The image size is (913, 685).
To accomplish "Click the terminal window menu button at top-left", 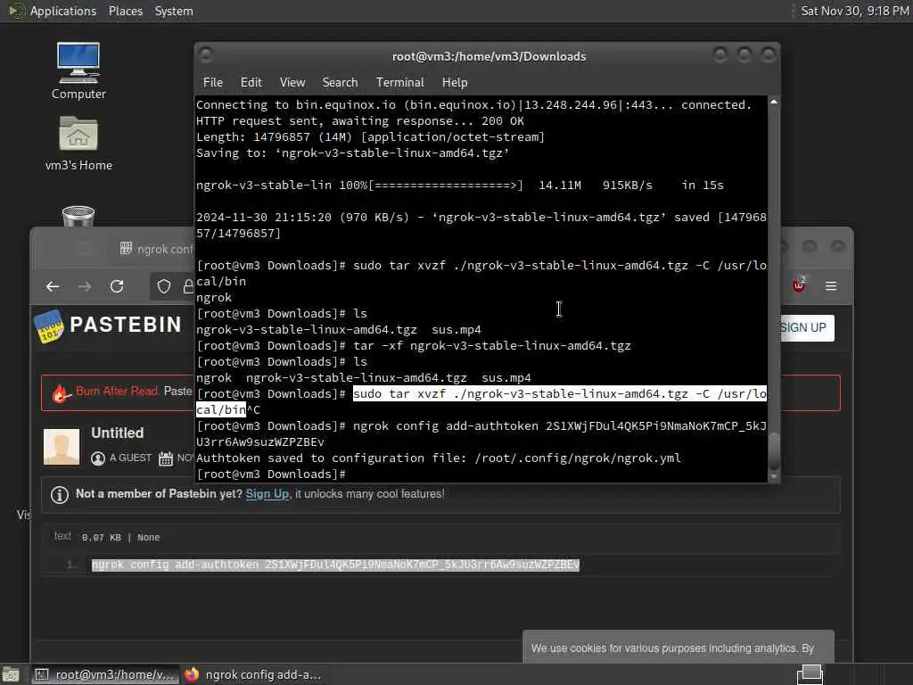I will pos(206,54).
